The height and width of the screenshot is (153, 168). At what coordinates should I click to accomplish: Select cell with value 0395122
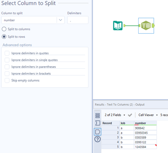(145, 142)
